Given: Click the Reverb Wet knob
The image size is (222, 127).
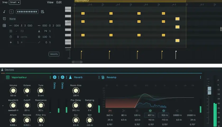Looking at the screenshot, I should (x=90, y=120).
